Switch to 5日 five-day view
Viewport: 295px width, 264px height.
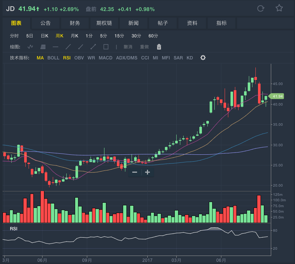point(30,36)
